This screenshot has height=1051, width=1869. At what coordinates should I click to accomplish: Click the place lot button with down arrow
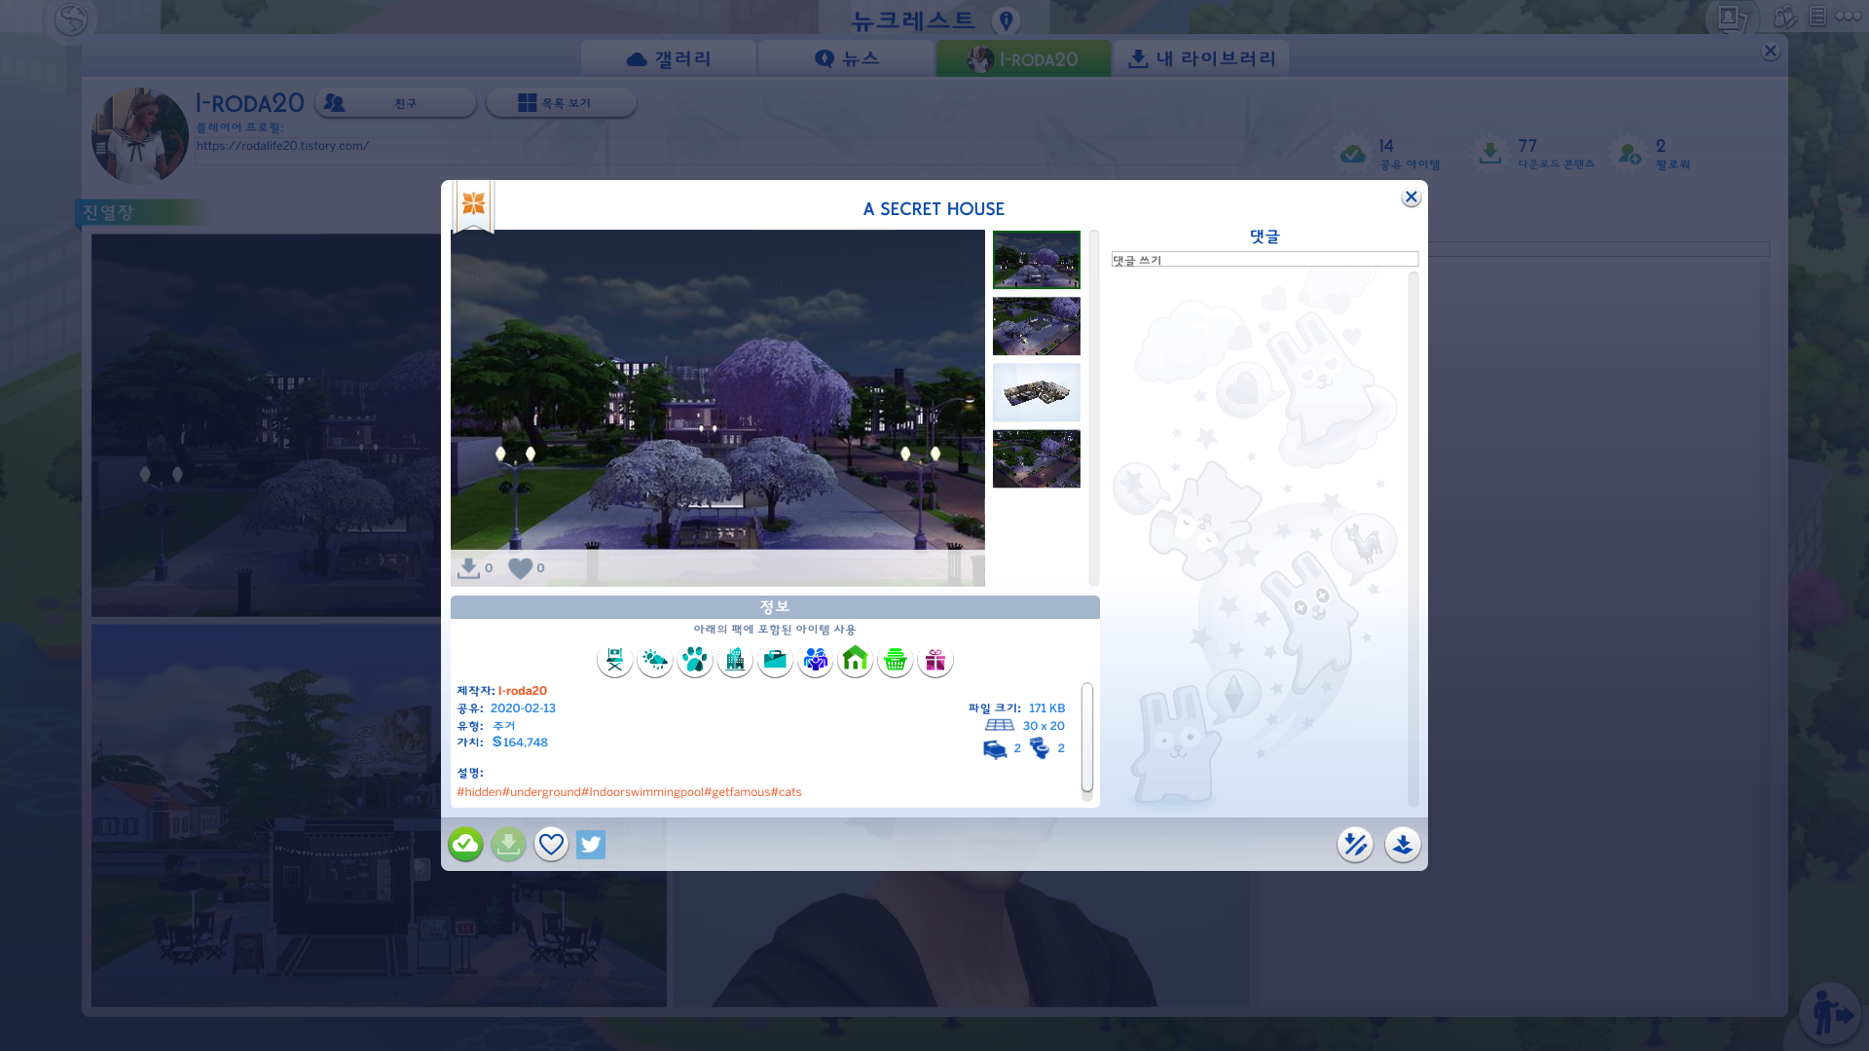1403,844
